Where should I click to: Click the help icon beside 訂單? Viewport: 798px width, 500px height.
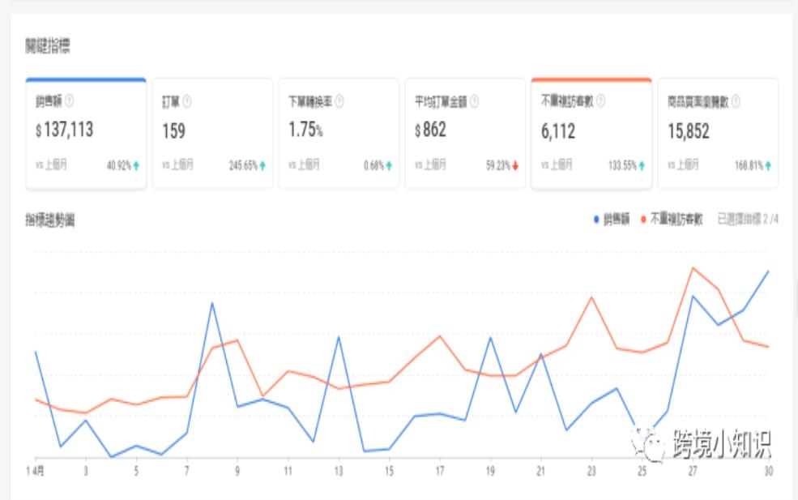pos(187,102)
